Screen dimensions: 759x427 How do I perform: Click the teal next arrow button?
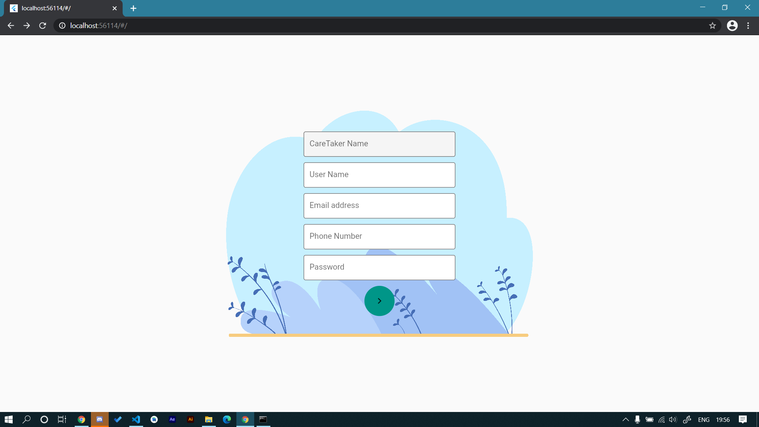[x=379, y=301]
